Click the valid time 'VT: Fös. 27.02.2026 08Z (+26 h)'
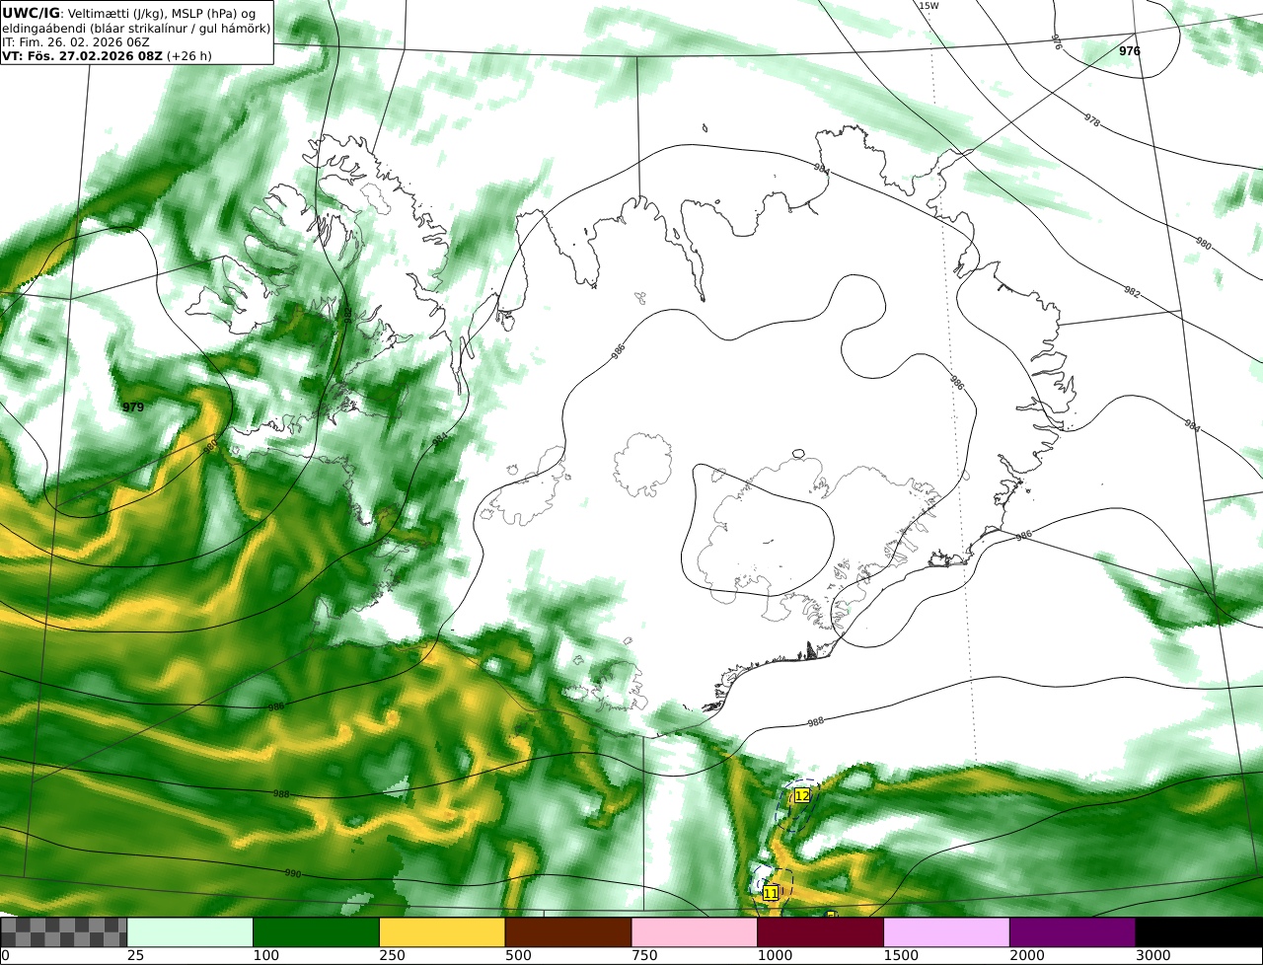Viewport: 1263px width, 965px height. (x=107, y=56)
